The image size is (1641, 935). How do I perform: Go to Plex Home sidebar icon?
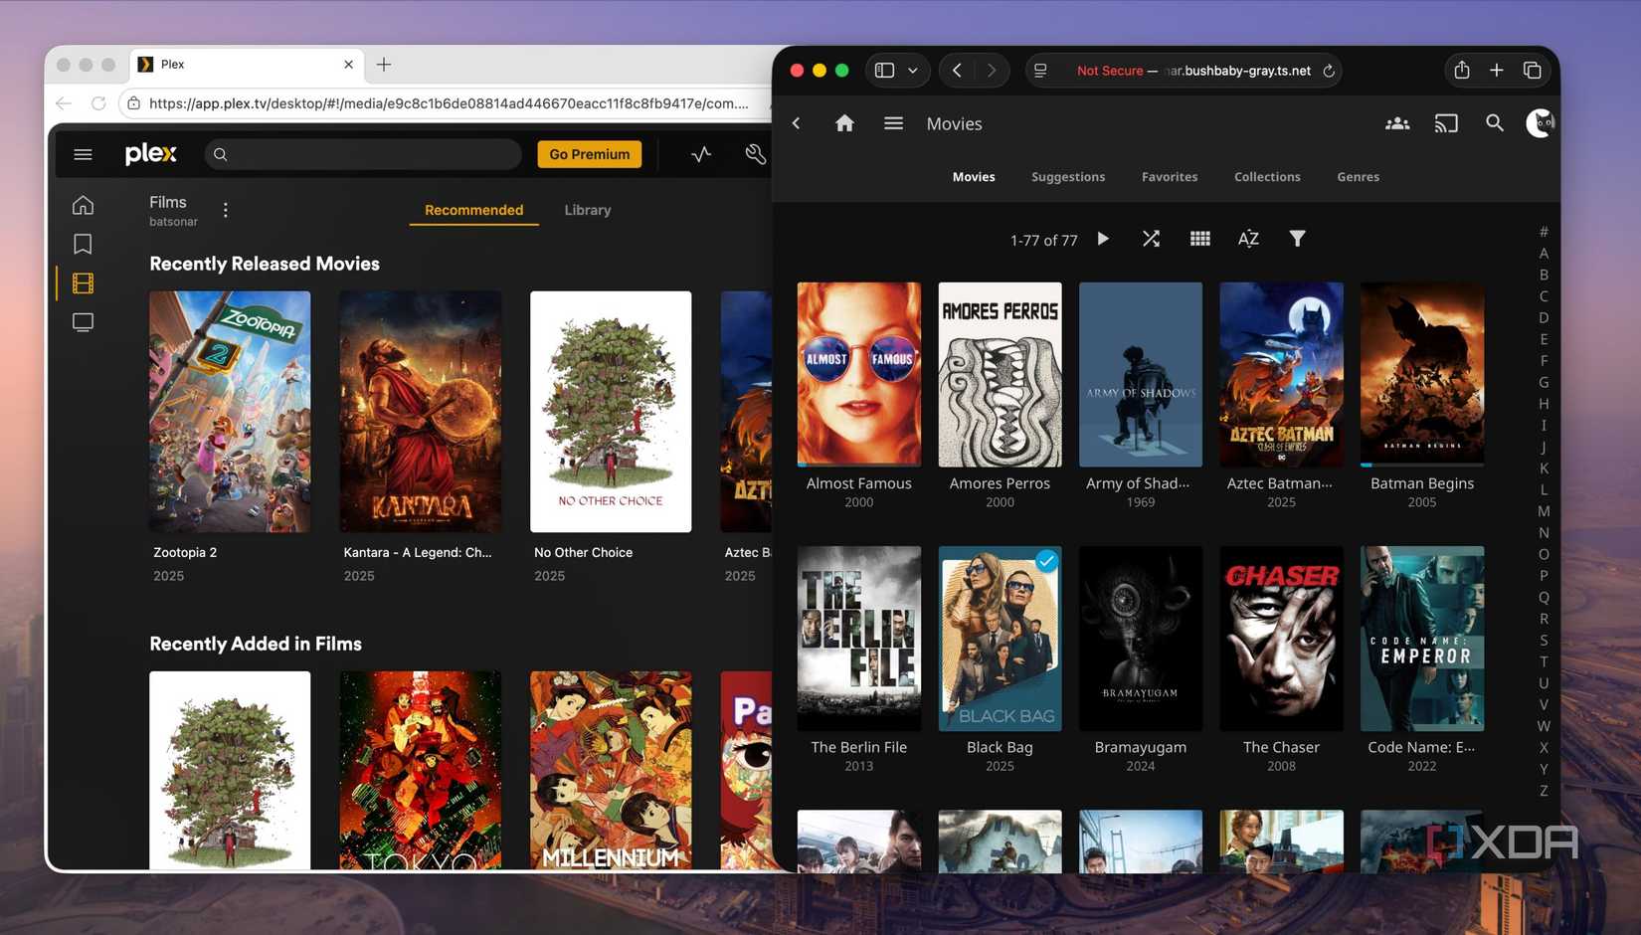[x=83, y=205]
